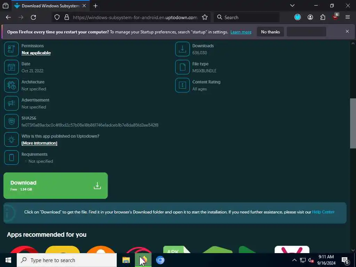Click the Requirements phone icon

click(11, 157)
